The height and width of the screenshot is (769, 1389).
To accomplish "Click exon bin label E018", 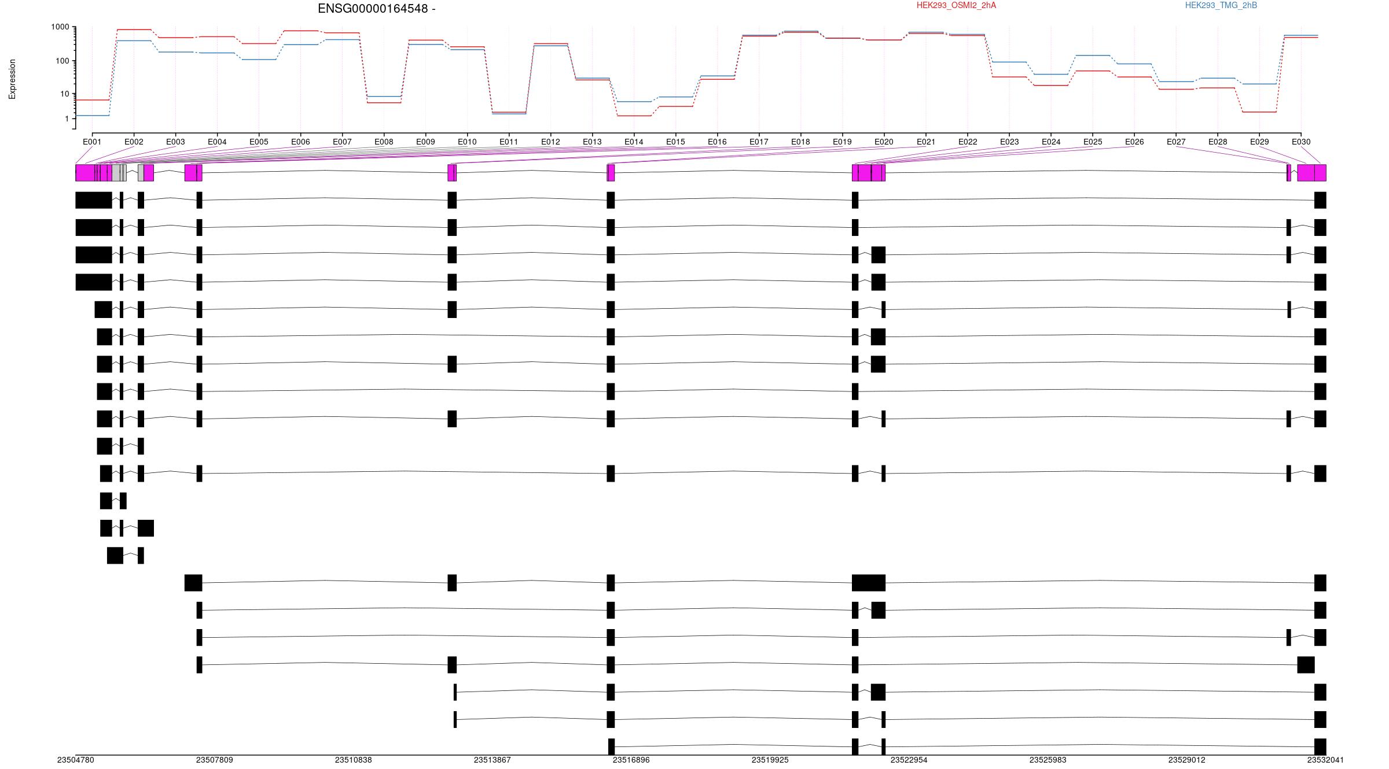I will pos(800,142).
